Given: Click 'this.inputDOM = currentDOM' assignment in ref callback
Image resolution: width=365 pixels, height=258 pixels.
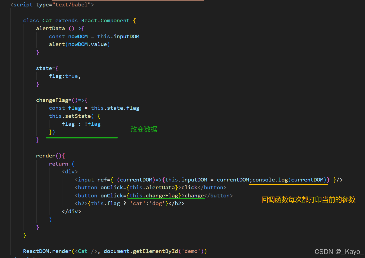Looking at the screenshot, I should (x=207, y=180).
